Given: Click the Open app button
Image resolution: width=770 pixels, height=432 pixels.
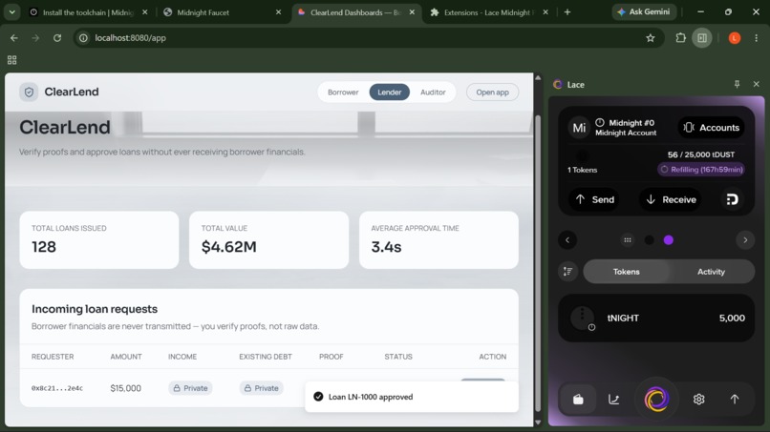Looking at the screenshot, I should (492, 93).
